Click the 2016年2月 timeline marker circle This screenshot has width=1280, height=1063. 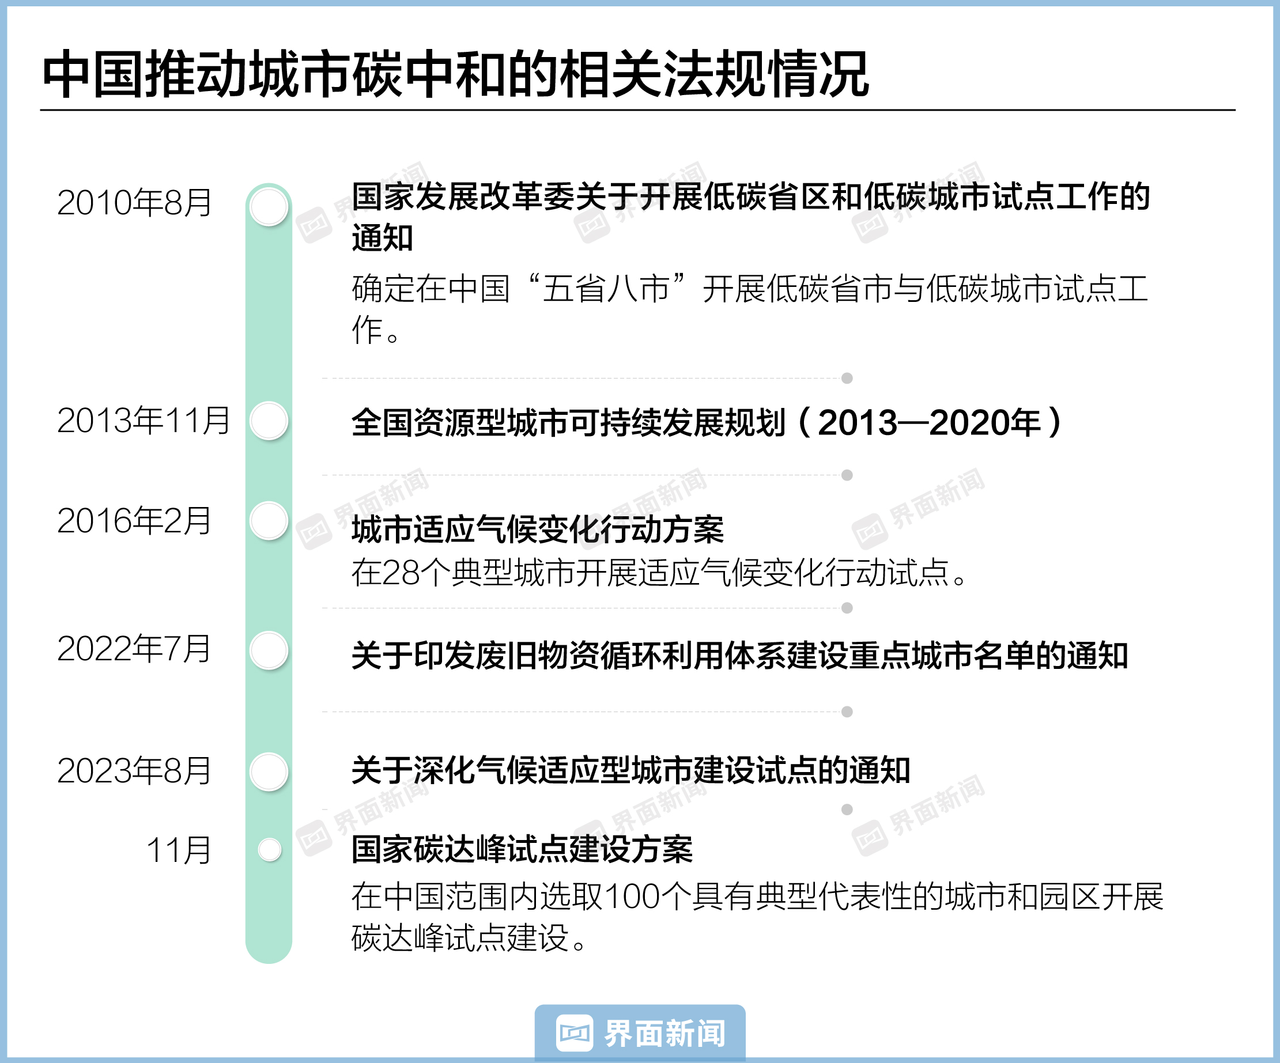269,520
